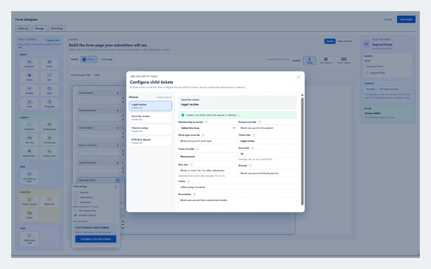Select the Number field tile

click(x=30, y=90)
